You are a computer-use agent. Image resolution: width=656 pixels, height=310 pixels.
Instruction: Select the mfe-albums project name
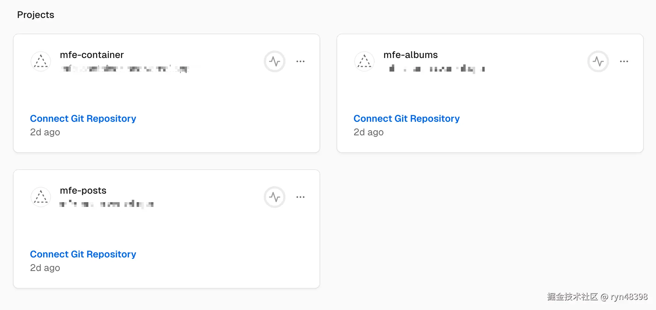coord(410,55)
